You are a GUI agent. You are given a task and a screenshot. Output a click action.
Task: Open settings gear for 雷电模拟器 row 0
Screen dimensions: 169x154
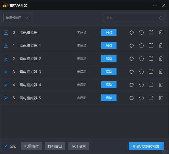[x=132, y=32]
